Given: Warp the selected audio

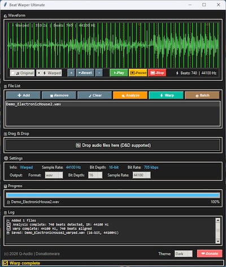Looking at the screenshot, I should [166, 96].
